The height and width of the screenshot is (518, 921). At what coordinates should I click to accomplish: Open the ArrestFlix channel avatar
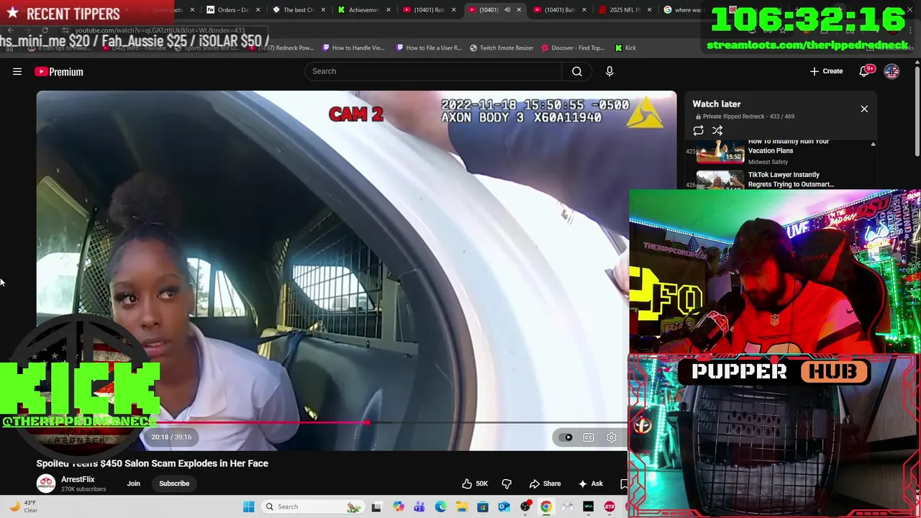coord(46,483)
